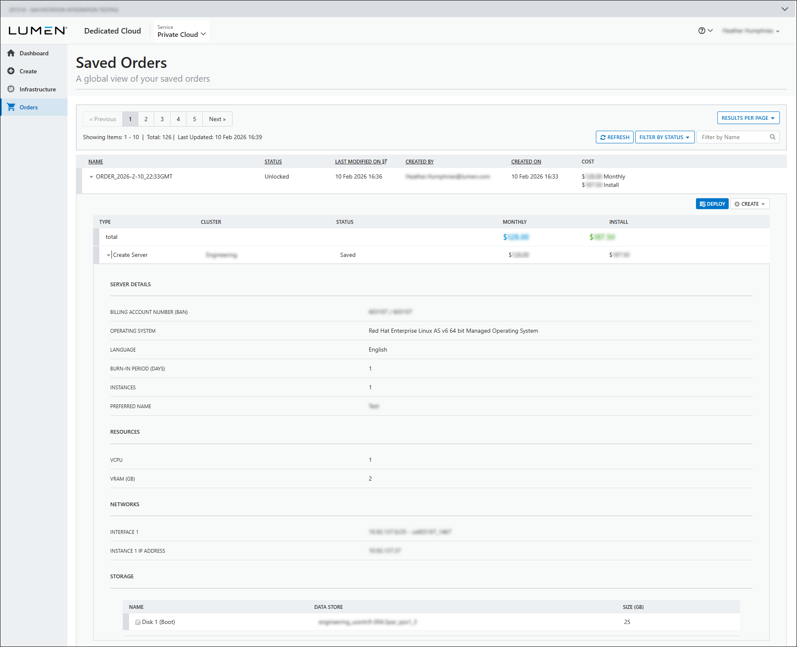Click the Previous page button

tap(103, 119)
